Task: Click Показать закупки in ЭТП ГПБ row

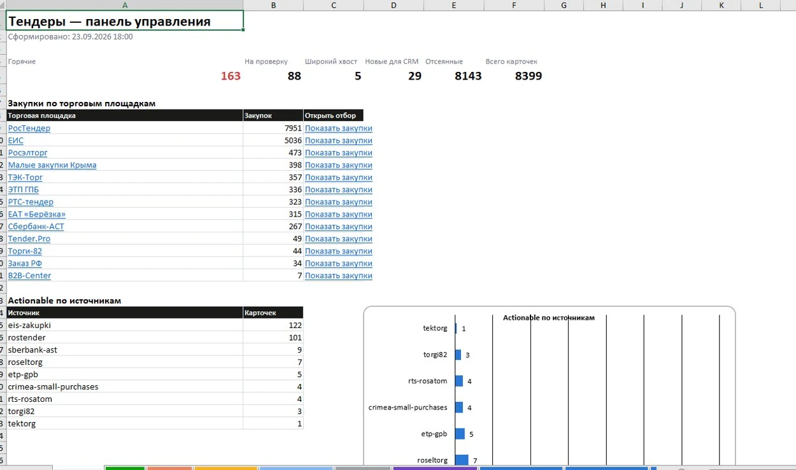Action: pos(339,190)
